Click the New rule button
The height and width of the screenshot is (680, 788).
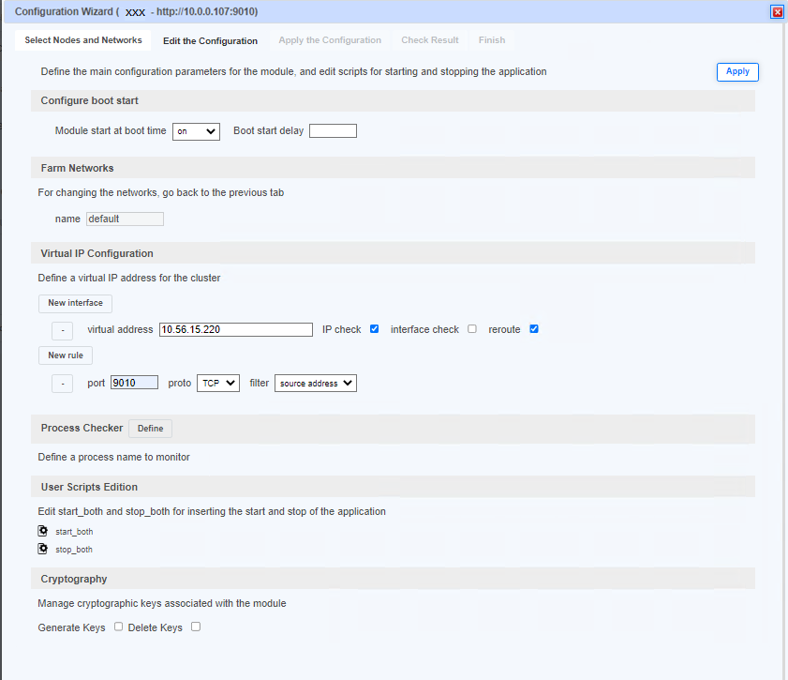tap(65, 355)
